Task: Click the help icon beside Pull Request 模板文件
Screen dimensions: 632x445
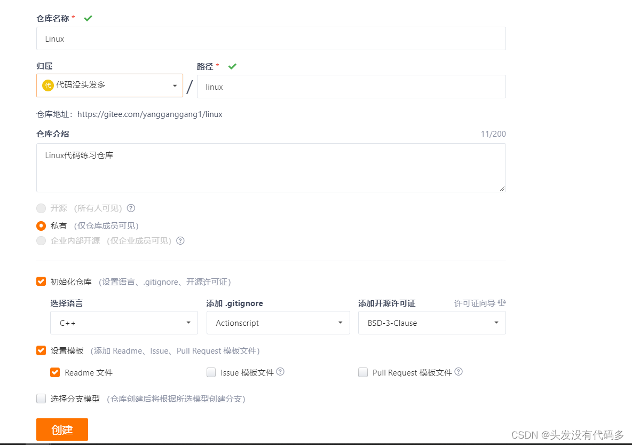Action: coord(459,371)
